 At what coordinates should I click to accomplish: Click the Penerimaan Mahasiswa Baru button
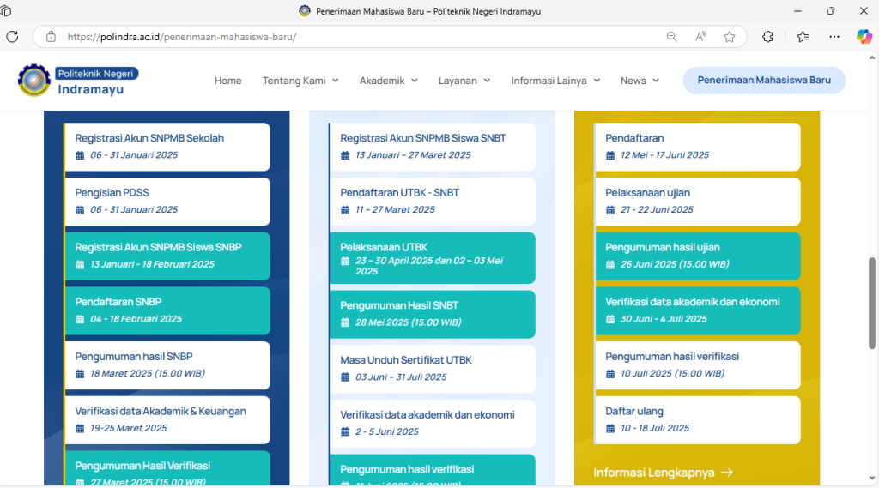[x=763, y=81]
